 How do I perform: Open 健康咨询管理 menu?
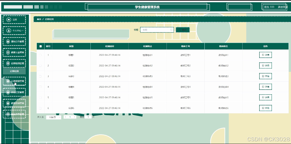click(x=14, y=103)
